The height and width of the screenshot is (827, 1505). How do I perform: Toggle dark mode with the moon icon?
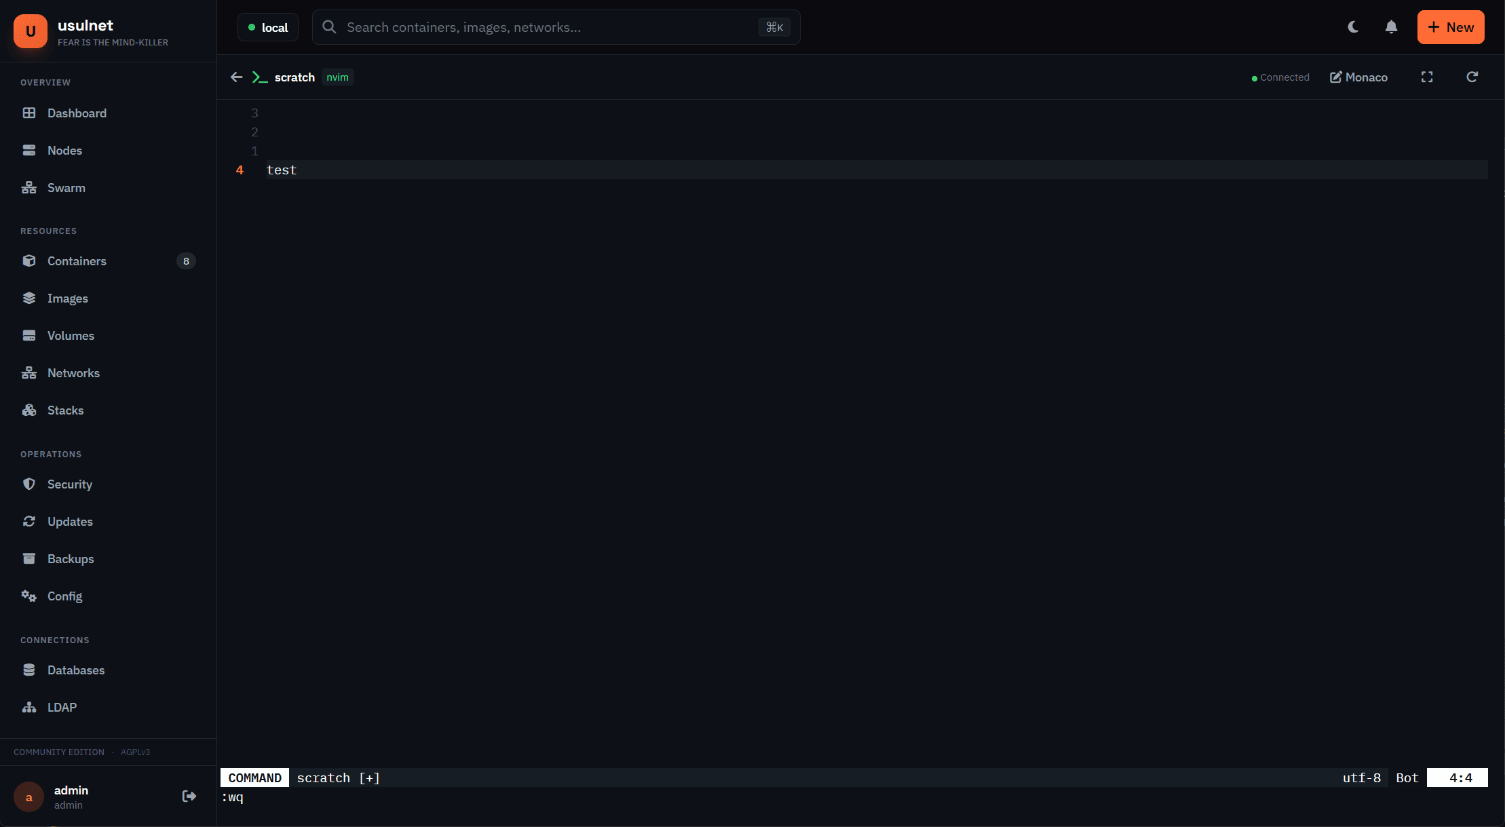(x=1352, y=26)
